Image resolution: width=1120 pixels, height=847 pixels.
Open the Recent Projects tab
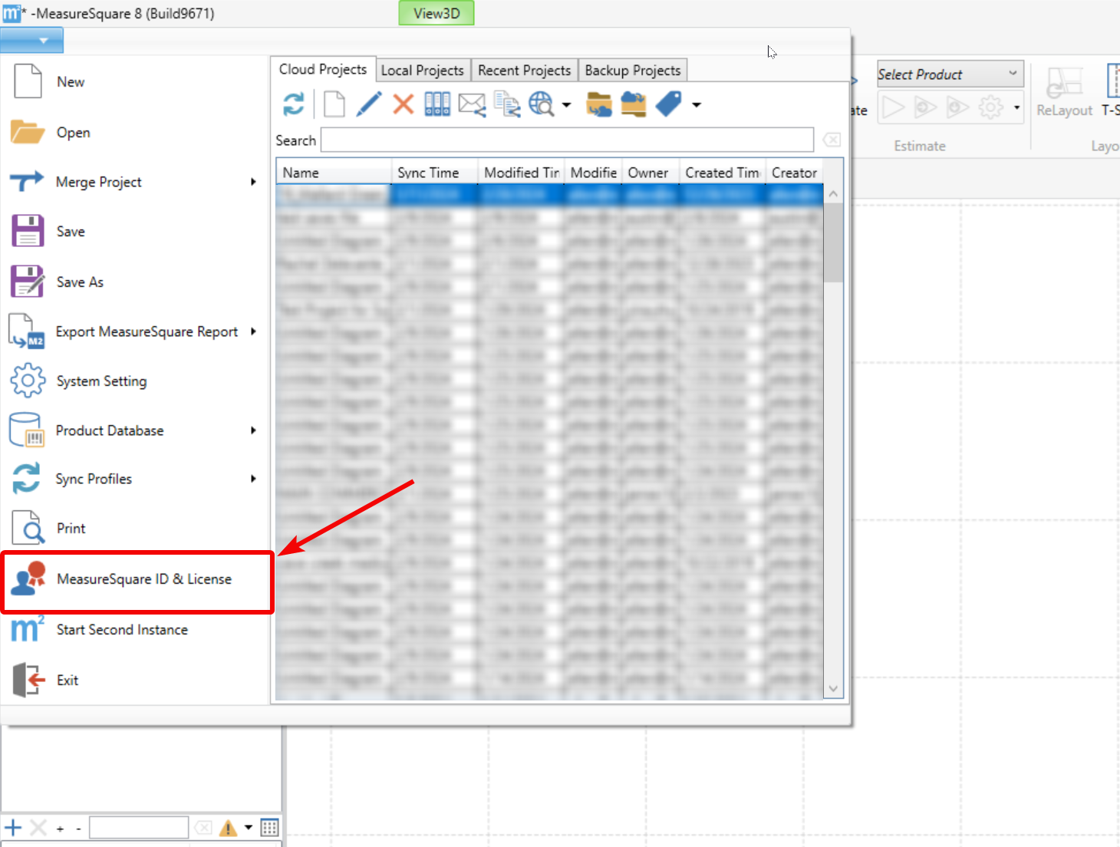[525, 71]
